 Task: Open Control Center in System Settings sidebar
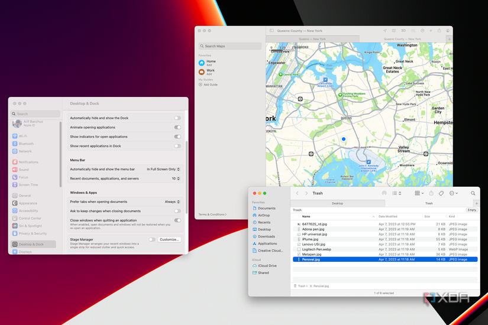coord(27,218)
